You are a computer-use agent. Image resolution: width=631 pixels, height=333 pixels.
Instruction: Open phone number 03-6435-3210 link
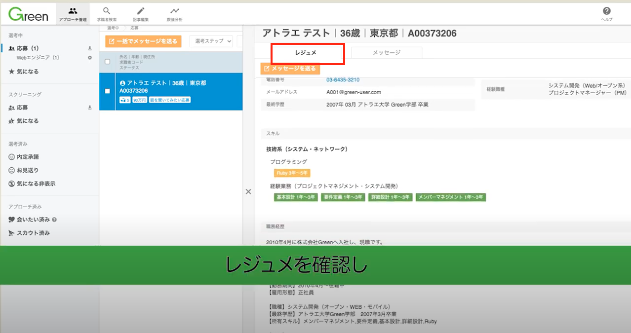click(343, 79)
